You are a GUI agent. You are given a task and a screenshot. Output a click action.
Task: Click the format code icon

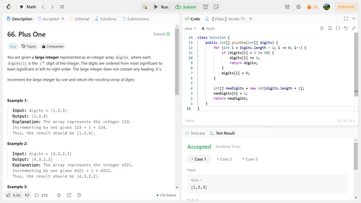(x=322, y=28)
